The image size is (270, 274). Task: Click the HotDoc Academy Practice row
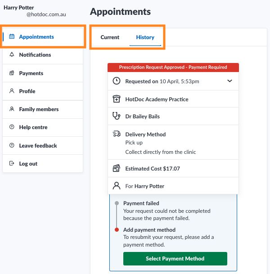click(157, 99)
